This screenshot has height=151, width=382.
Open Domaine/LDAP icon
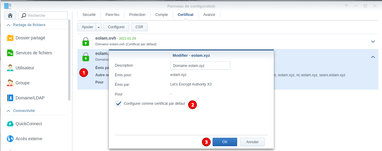pyautogui.click(x=10, y=98)
